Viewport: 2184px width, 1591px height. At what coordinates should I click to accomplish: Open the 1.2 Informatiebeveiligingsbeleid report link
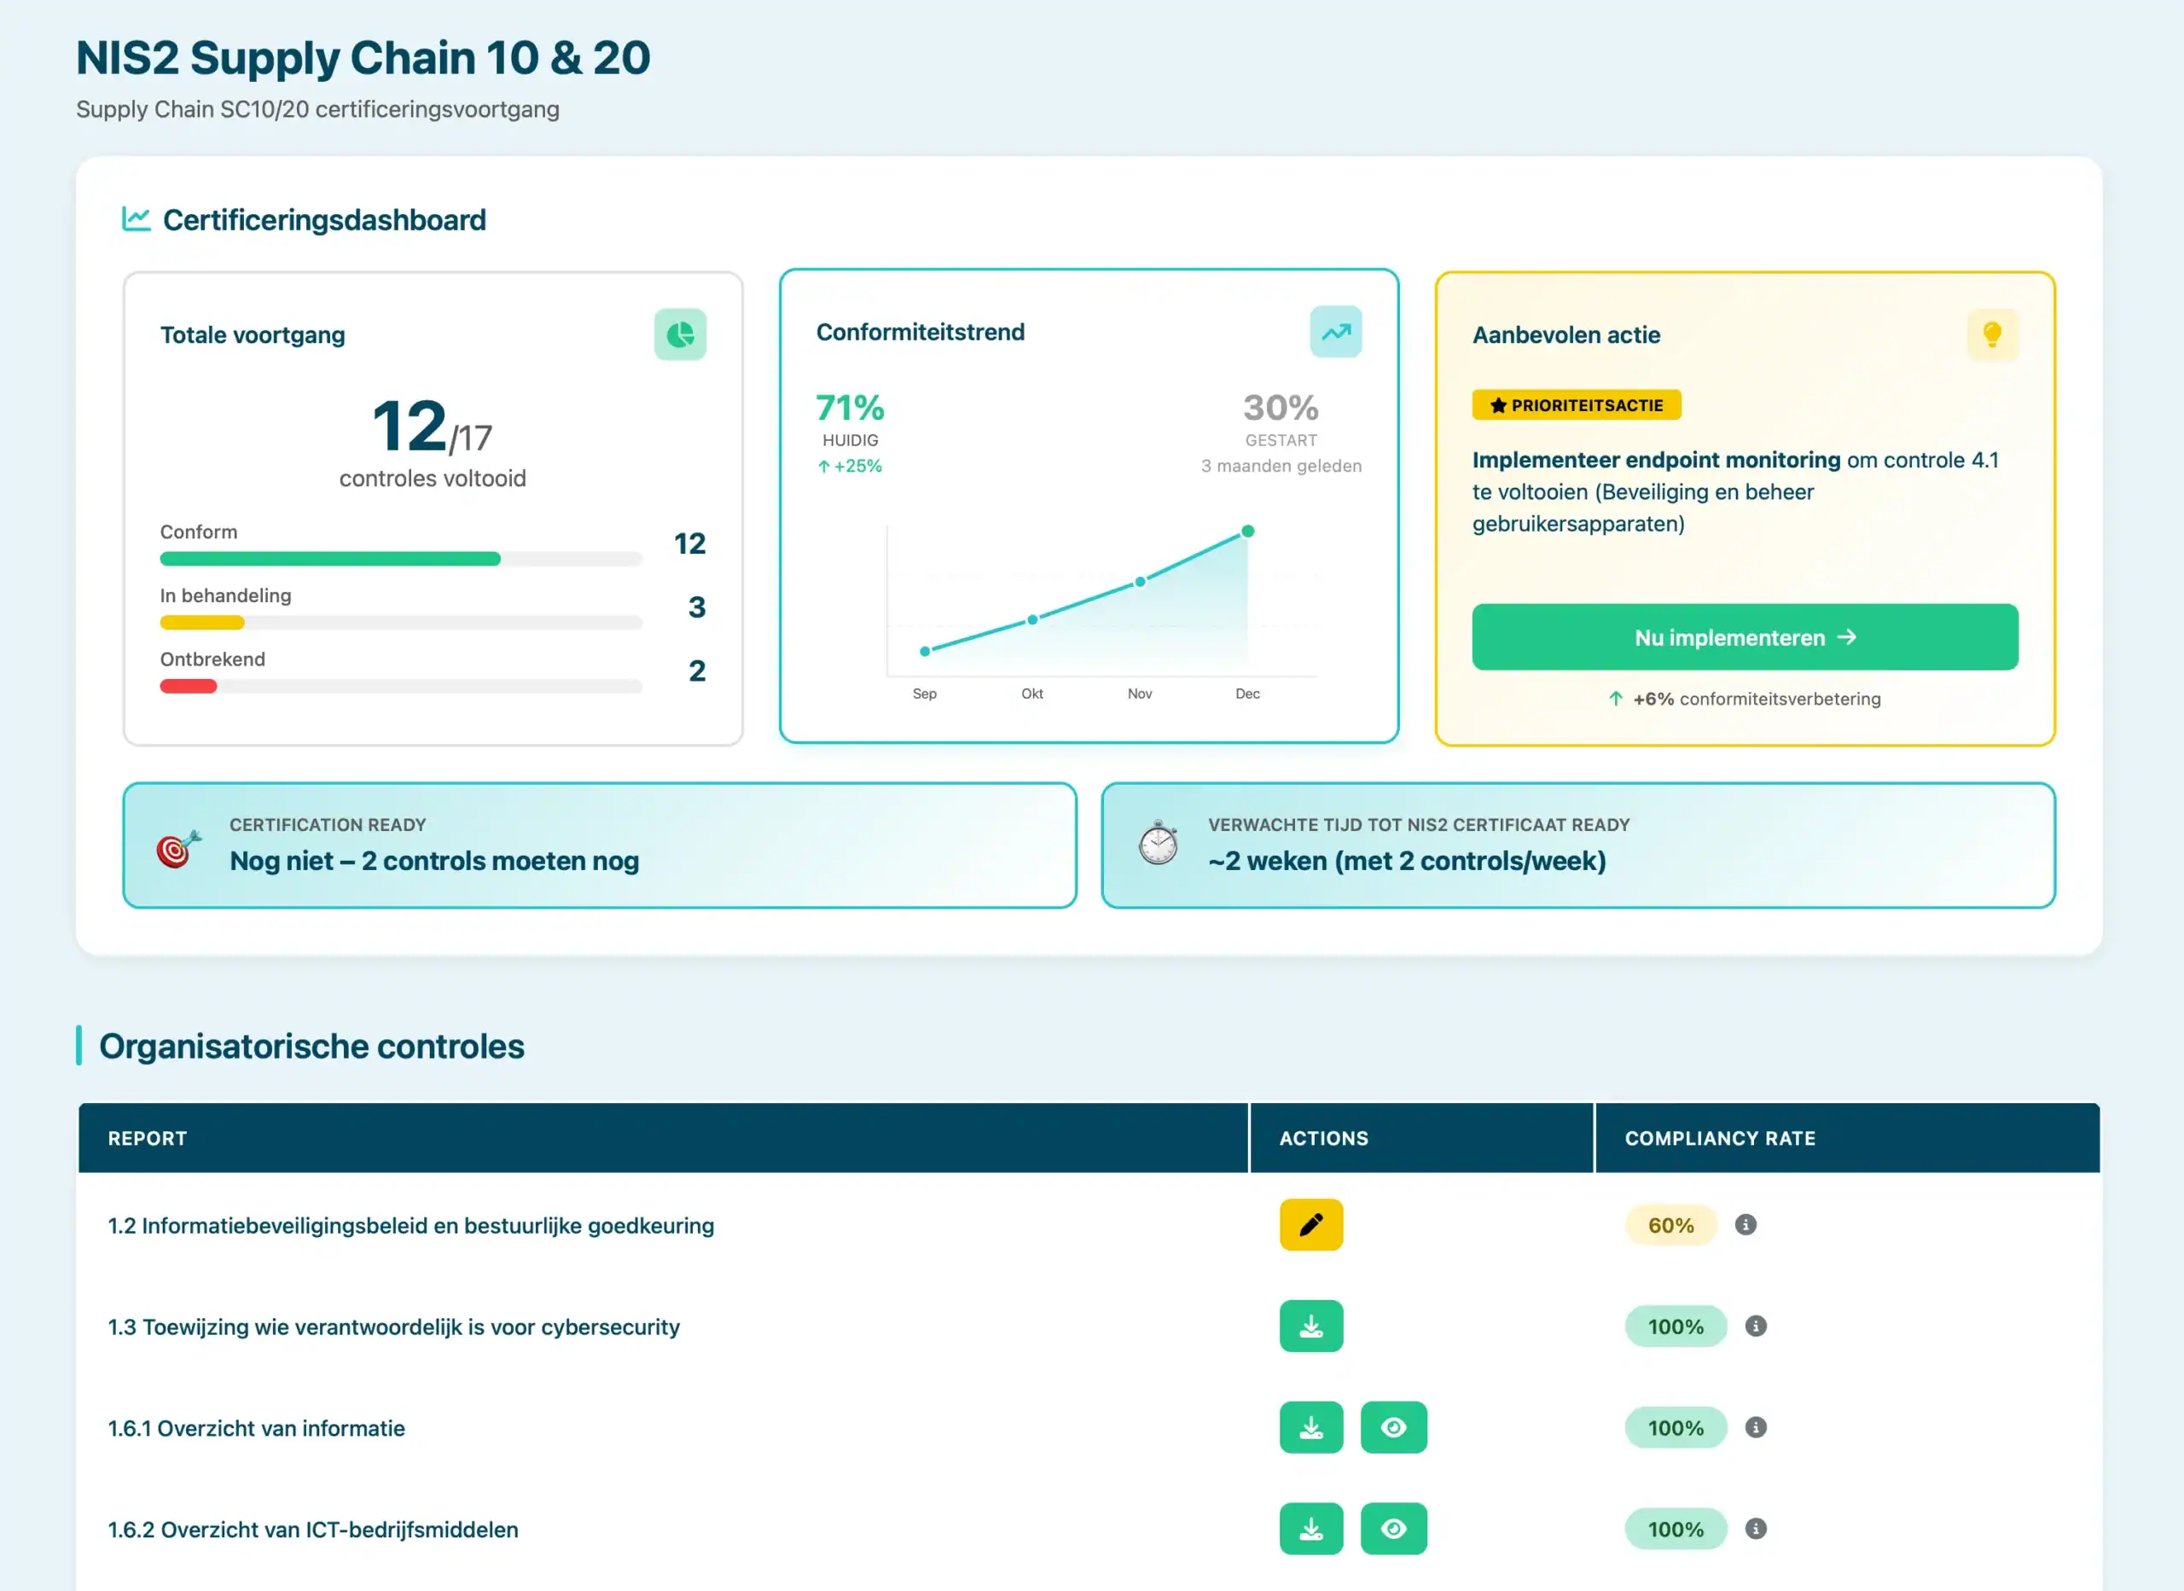(x=411, y=1226)
